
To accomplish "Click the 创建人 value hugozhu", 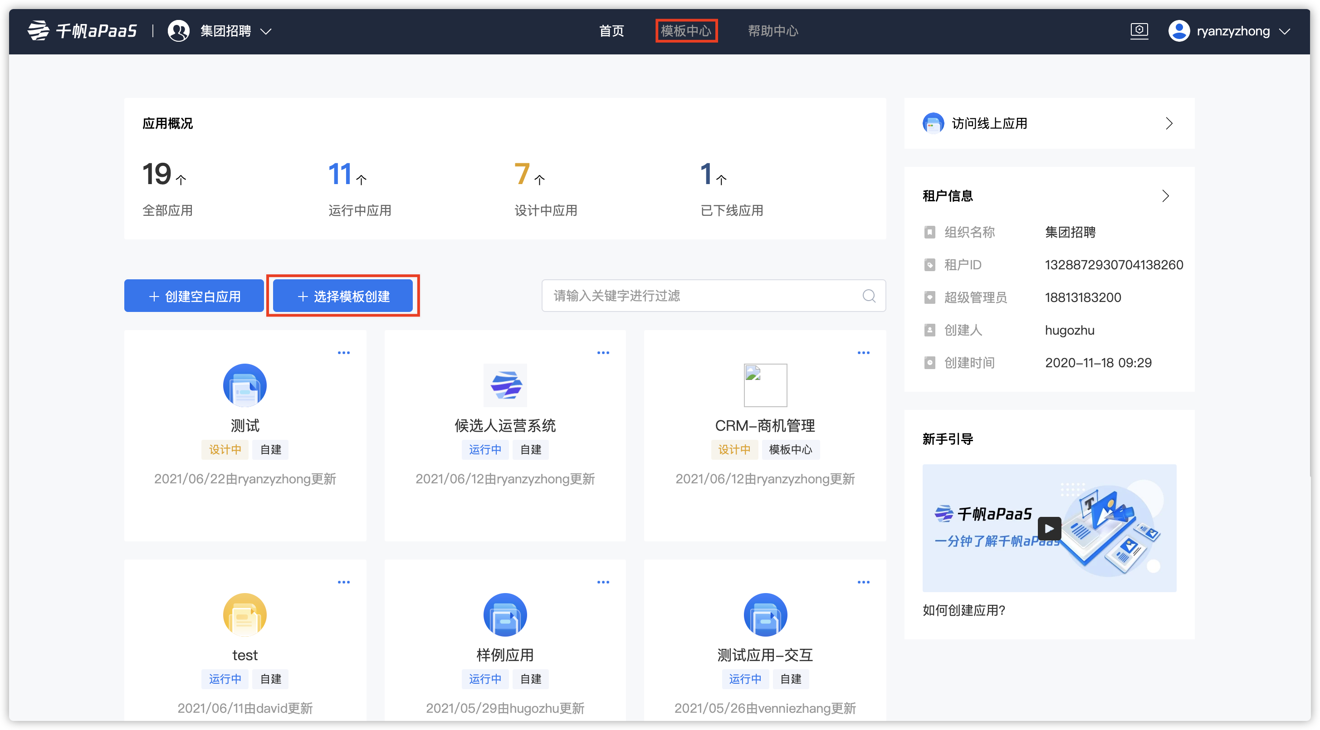I will pos(1070,331).
